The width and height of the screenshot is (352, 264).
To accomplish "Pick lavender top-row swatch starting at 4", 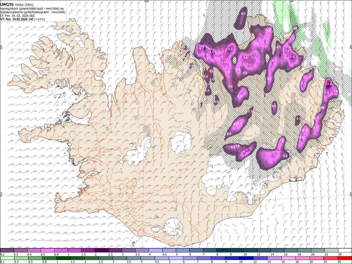I will pyautogui.click(x=155, y=250).
